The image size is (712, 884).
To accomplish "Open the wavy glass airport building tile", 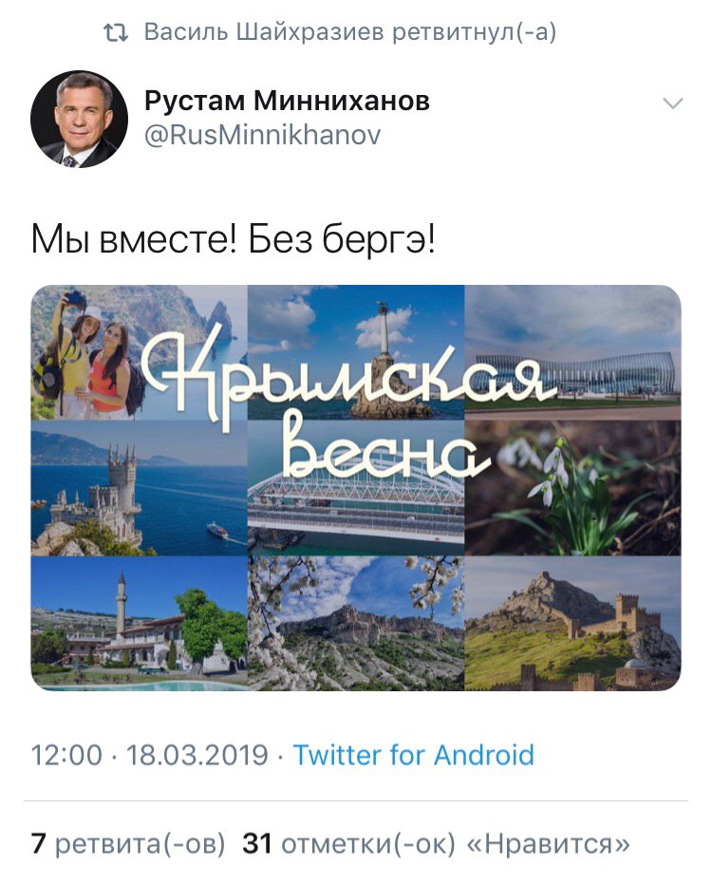I will coord(572,352).
